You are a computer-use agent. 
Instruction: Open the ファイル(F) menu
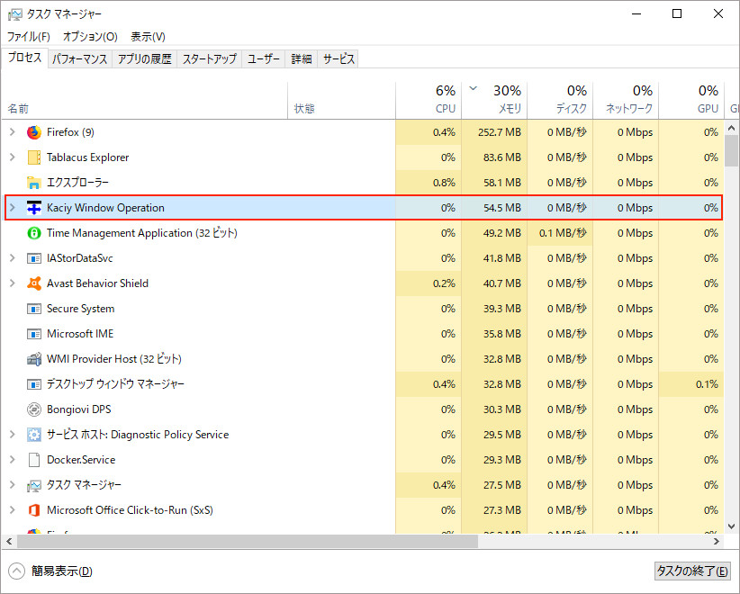click(29, 37)
